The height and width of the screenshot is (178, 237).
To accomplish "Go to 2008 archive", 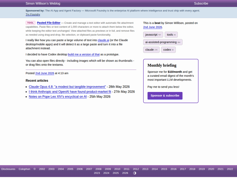I will [x=98, y=169].
